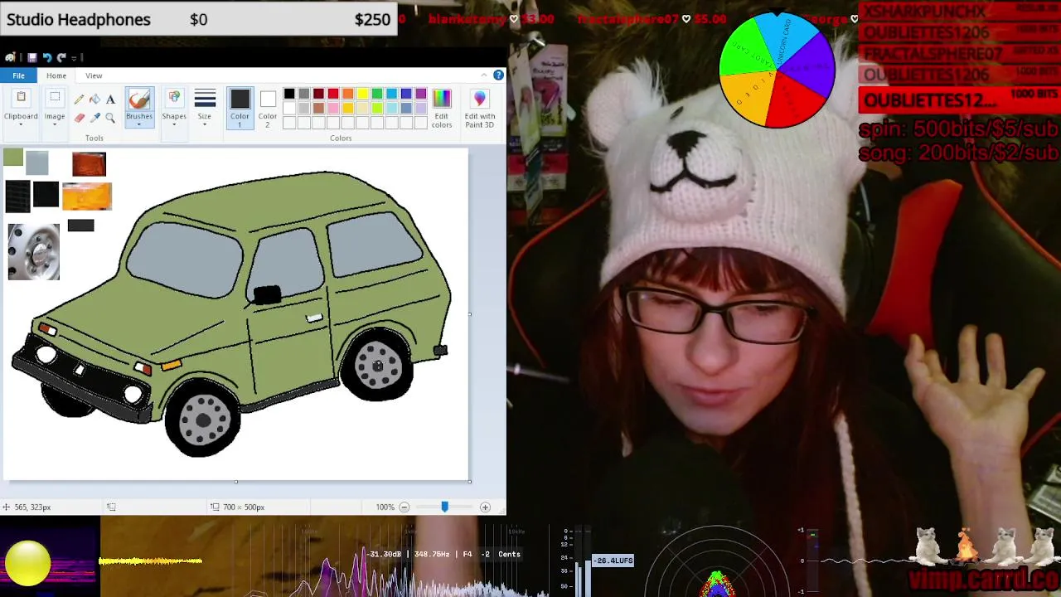Screen dimensions: 1061x597
Task: Pick the indigo color swatch
Action: point(406,94)
